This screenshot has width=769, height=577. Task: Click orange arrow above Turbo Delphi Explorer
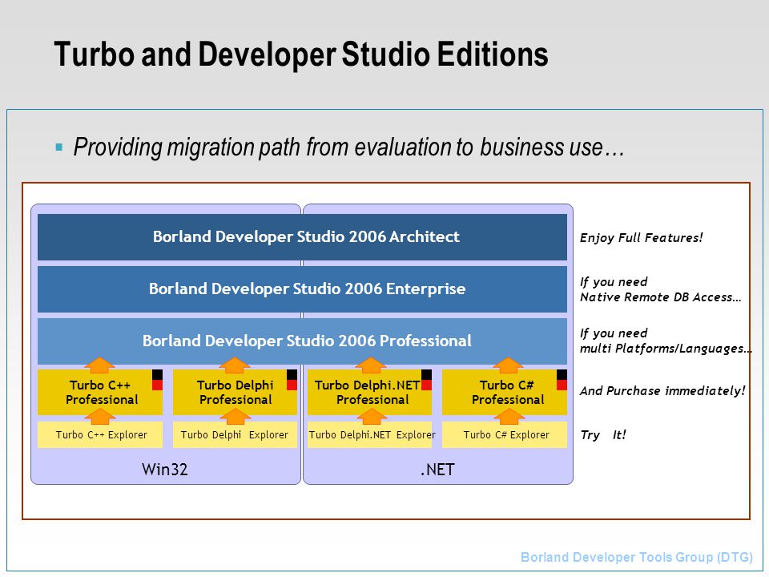[236, 417]
